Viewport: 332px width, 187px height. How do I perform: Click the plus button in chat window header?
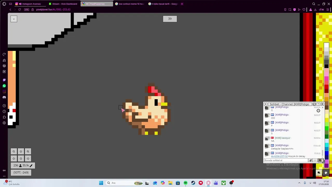pos(266,104)
